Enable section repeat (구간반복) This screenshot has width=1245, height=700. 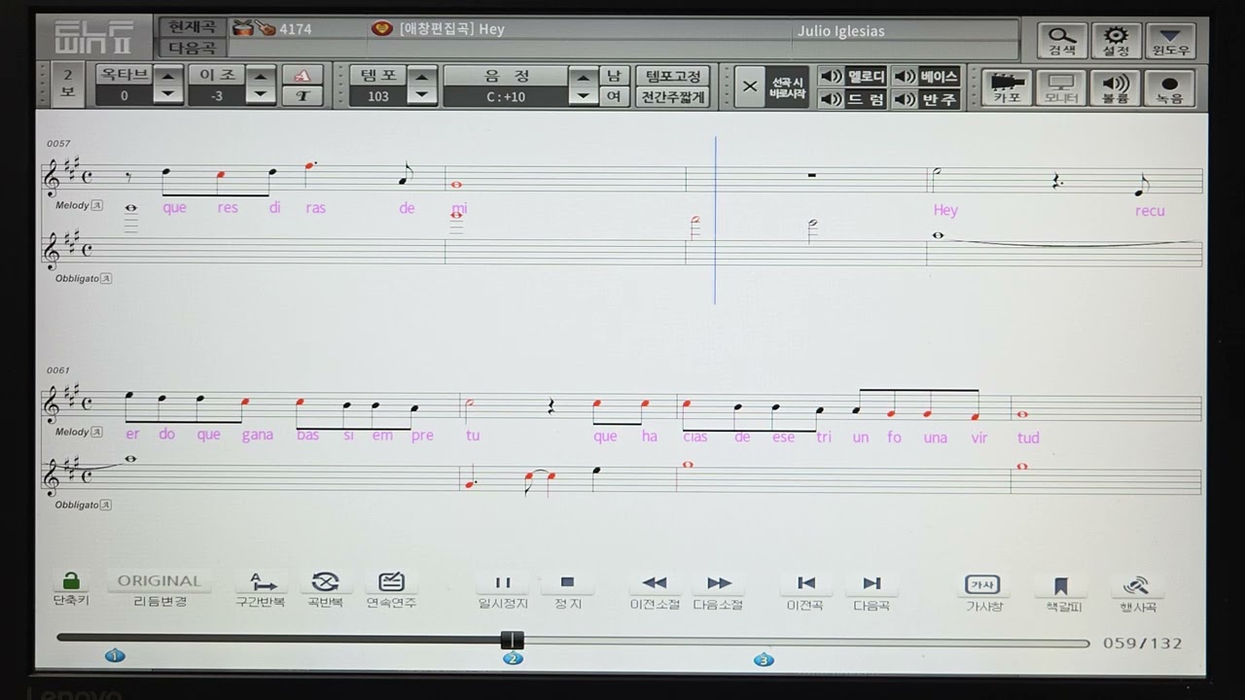[x=261, y=589]
